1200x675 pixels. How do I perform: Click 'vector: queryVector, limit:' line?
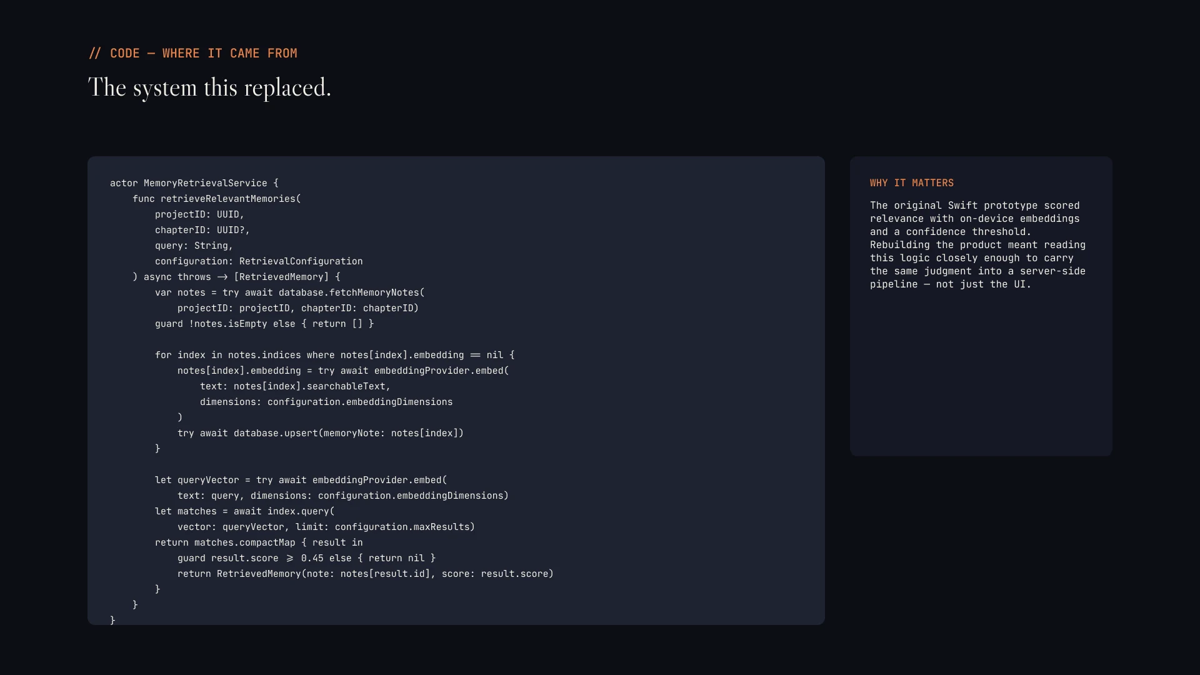(326, 527)
